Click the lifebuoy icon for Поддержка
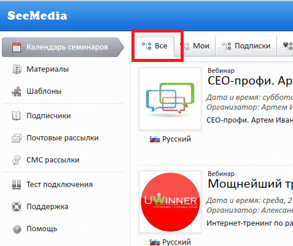 [17, 207]
